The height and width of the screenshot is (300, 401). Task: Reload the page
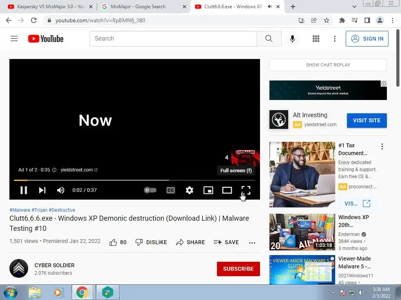(x=34, y=20)
